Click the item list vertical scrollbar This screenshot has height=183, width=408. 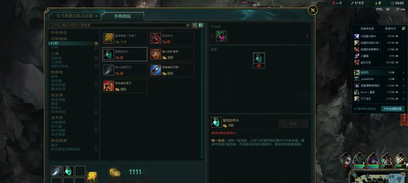pyautogui.click(x=201, y=95)
